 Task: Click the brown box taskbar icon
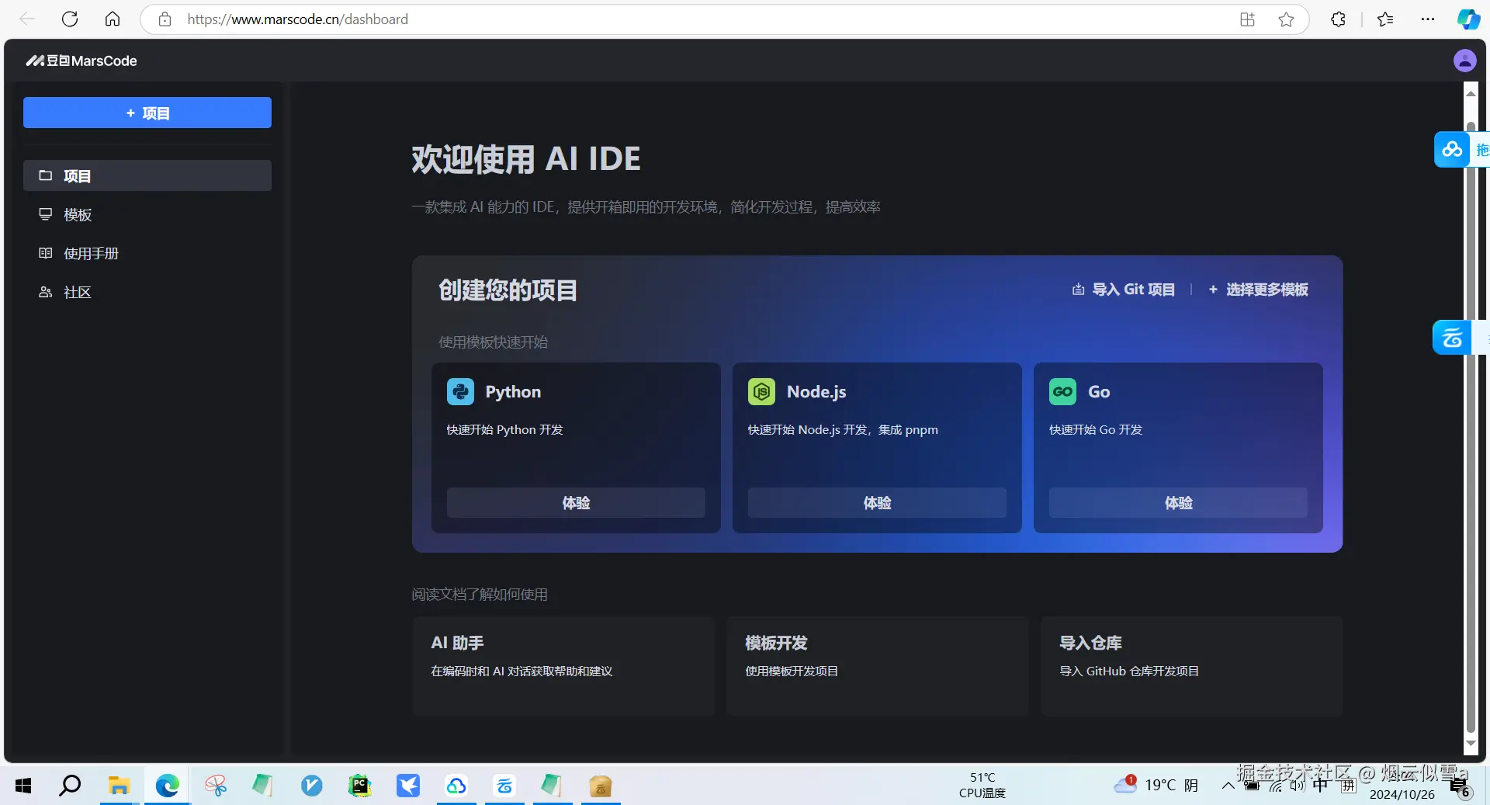click(601, 786)
